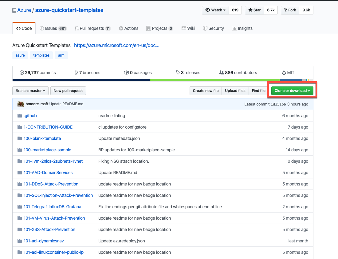Image resolution: width=338 pixels, height=259 pixels.
Task: Open the Watch notifications dropdown
Action: point(215,10)
